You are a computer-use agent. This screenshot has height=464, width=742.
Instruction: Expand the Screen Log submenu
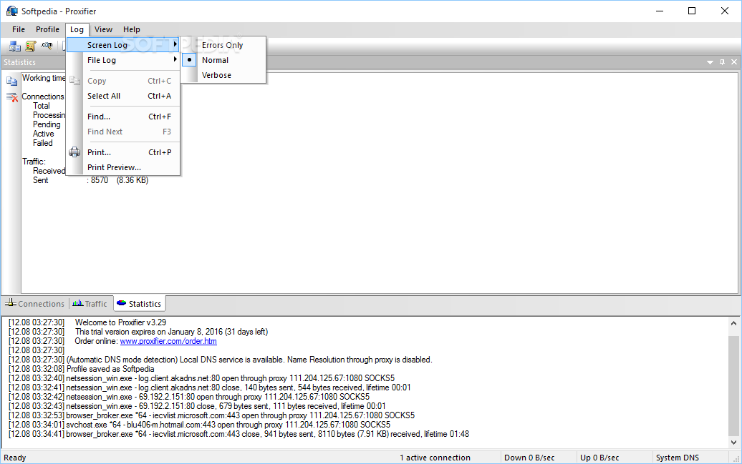pos(123,45)
